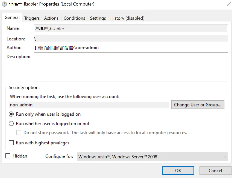232x178 pixels.
Task: Click the Cancel button
Action: click(215, 170)
